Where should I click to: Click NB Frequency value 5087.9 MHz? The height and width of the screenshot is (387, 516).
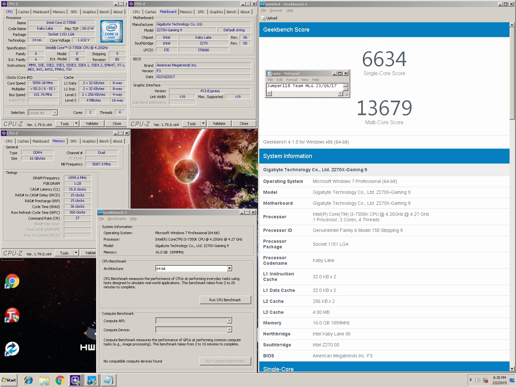click(x=102, y=164)
